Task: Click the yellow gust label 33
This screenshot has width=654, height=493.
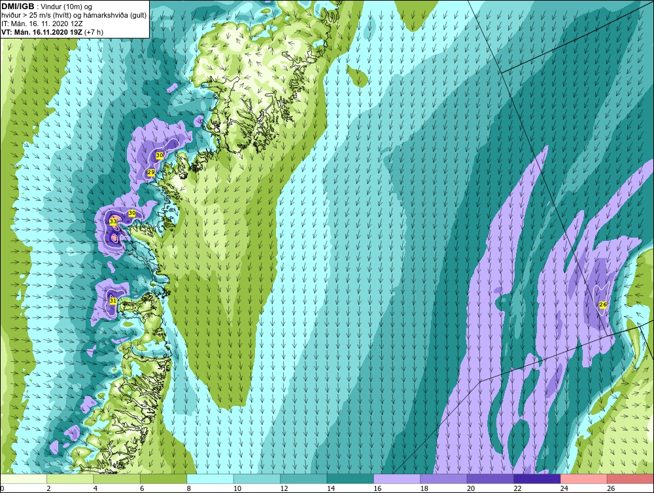Action: click(113, 221)
